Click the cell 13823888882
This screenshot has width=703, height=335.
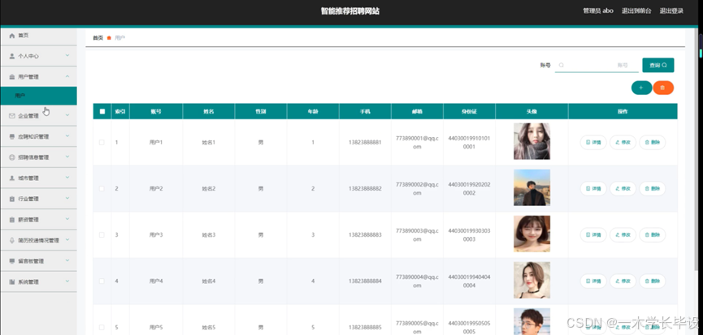pyautogui.click(x=365, y=189)
